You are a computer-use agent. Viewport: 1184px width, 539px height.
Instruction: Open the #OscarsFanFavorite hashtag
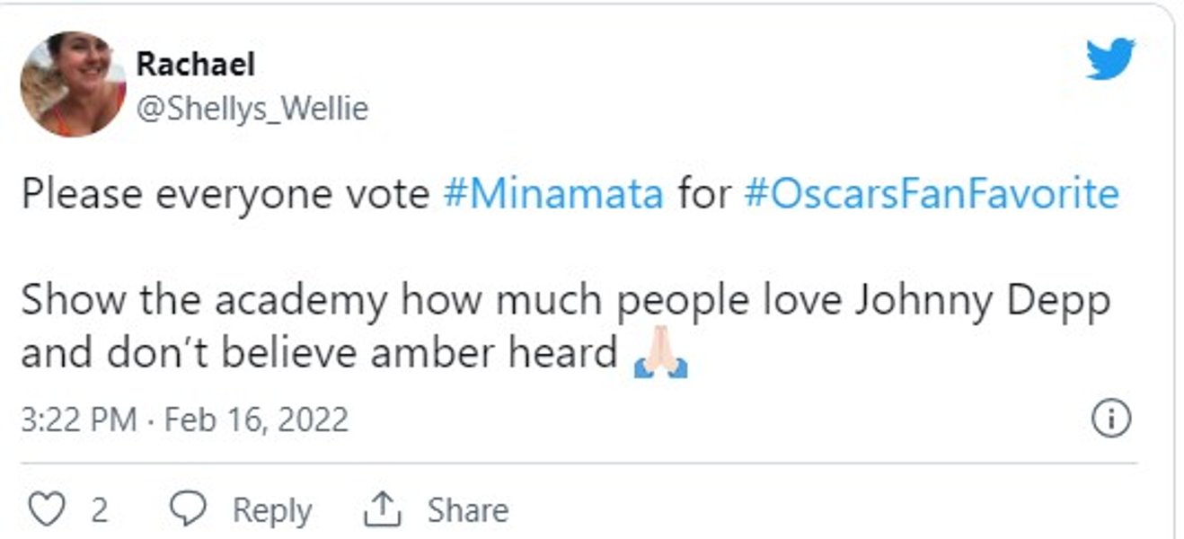[932, 194]
